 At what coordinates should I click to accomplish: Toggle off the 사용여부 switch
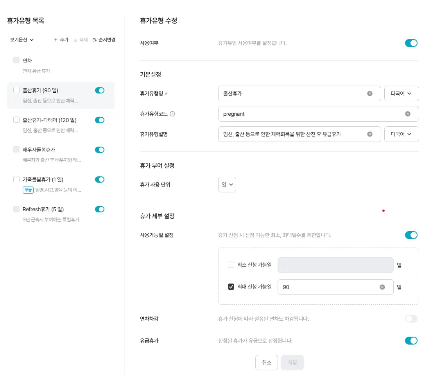point(411,43)
